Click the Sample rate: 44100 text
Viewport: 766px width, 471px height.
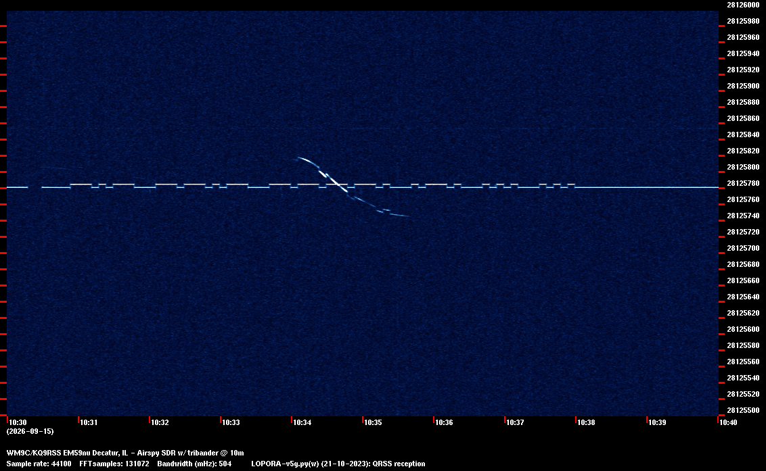pos(39,464)
